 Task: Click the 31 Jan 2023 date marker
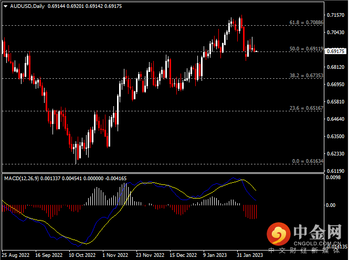tap(249, 255)
